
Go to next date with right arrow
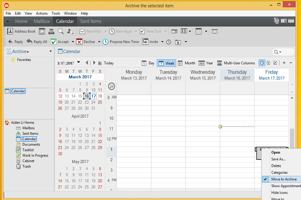[x=94, y=63]
